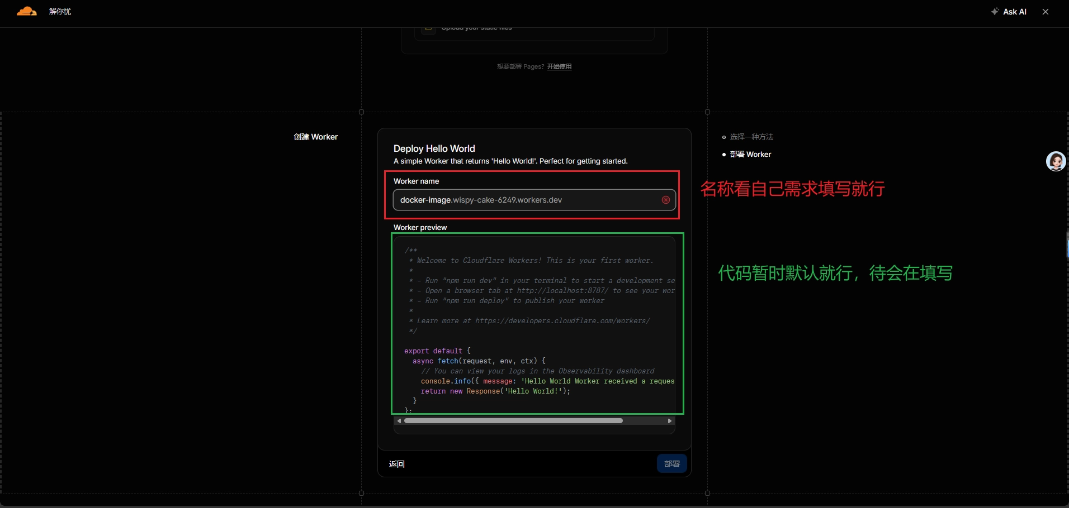
Task: Click the Worker name label
Action: pyautogui.click(x=417, y=181)
